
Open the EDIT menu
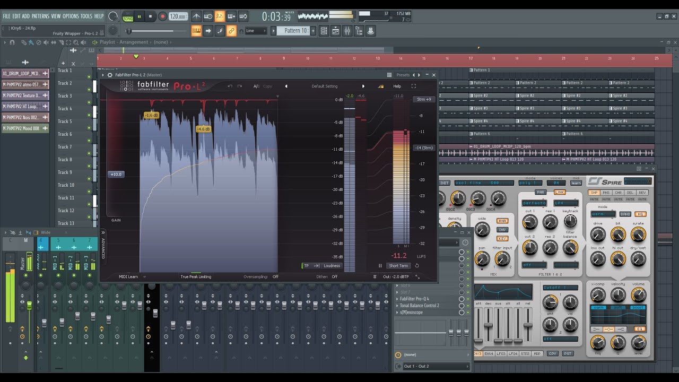click(16, 16)
